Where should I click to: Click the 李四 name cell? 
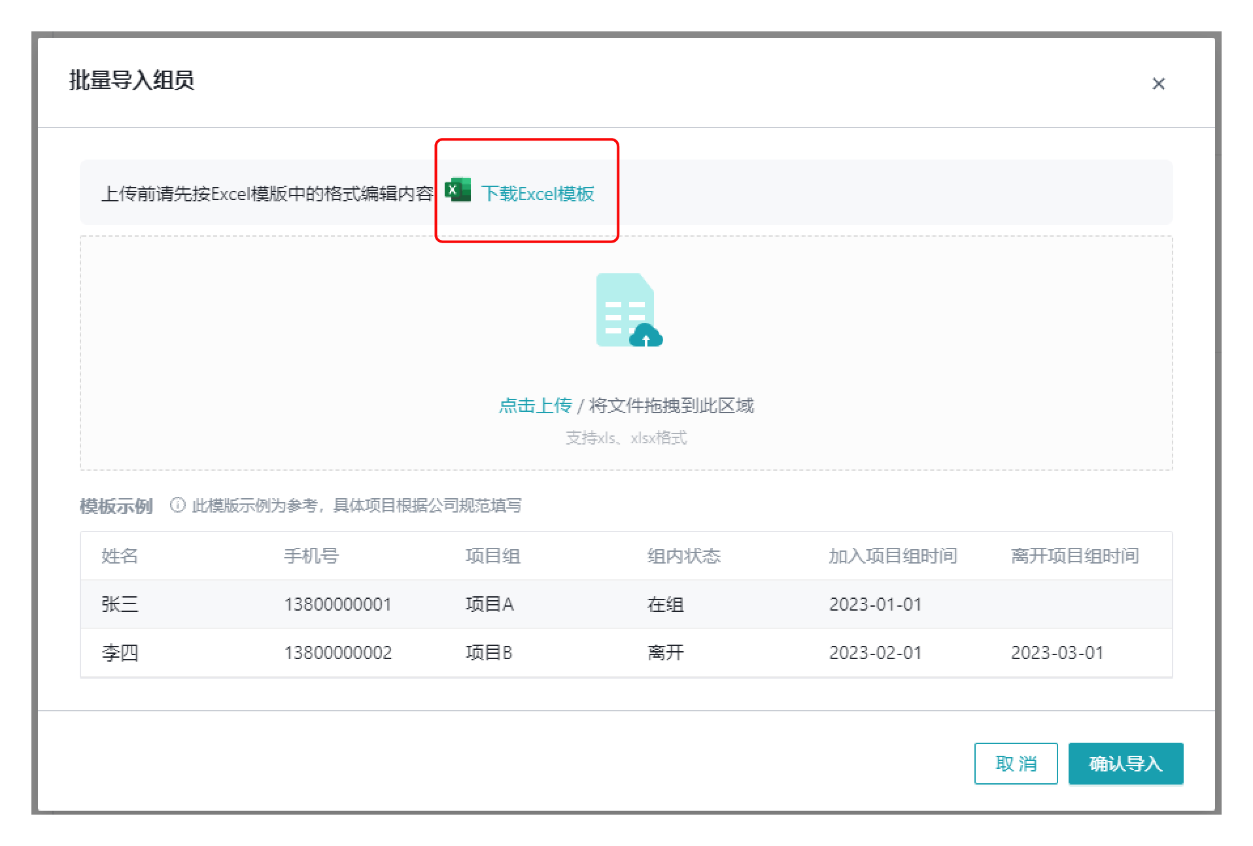point(120,652)
